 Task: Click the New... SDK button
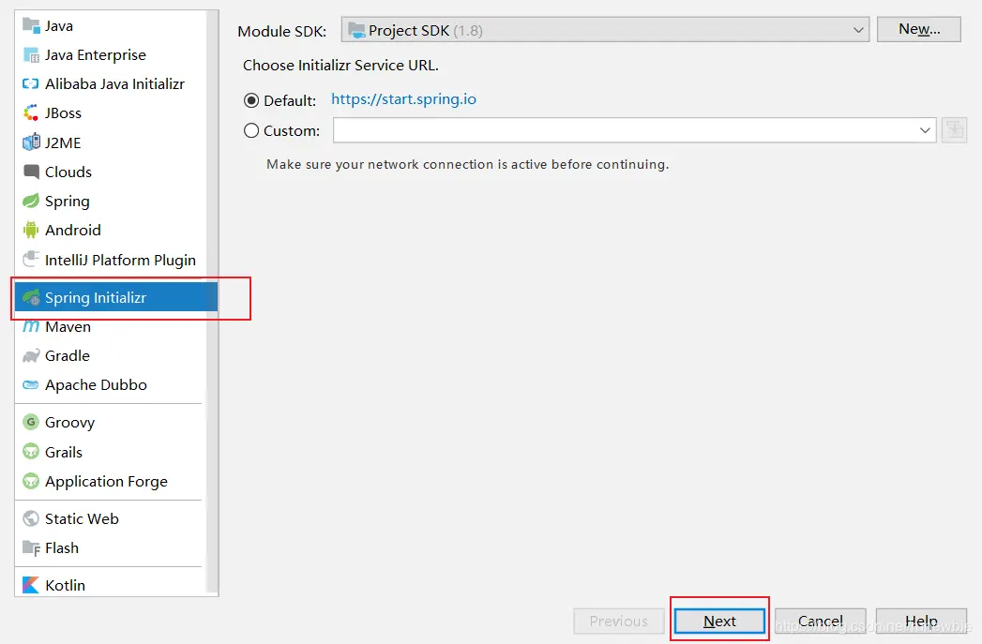919,29
